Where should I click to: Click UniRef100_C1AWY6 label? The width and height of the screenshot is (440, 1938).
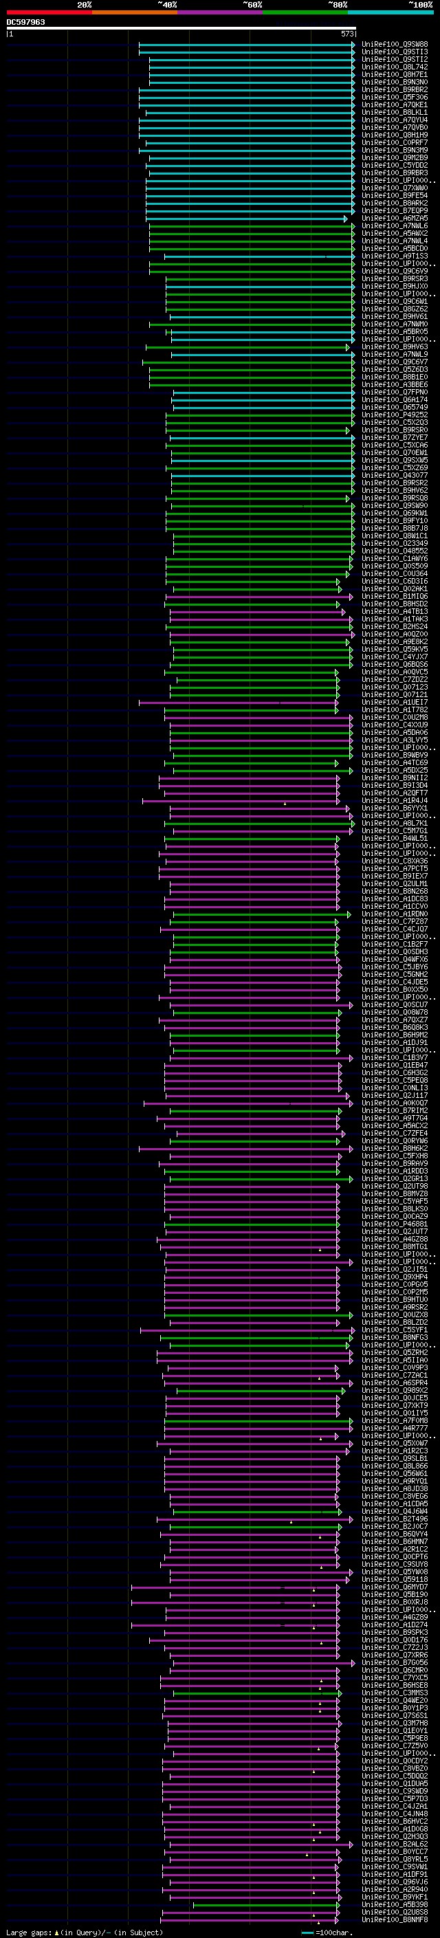[395, 558]
